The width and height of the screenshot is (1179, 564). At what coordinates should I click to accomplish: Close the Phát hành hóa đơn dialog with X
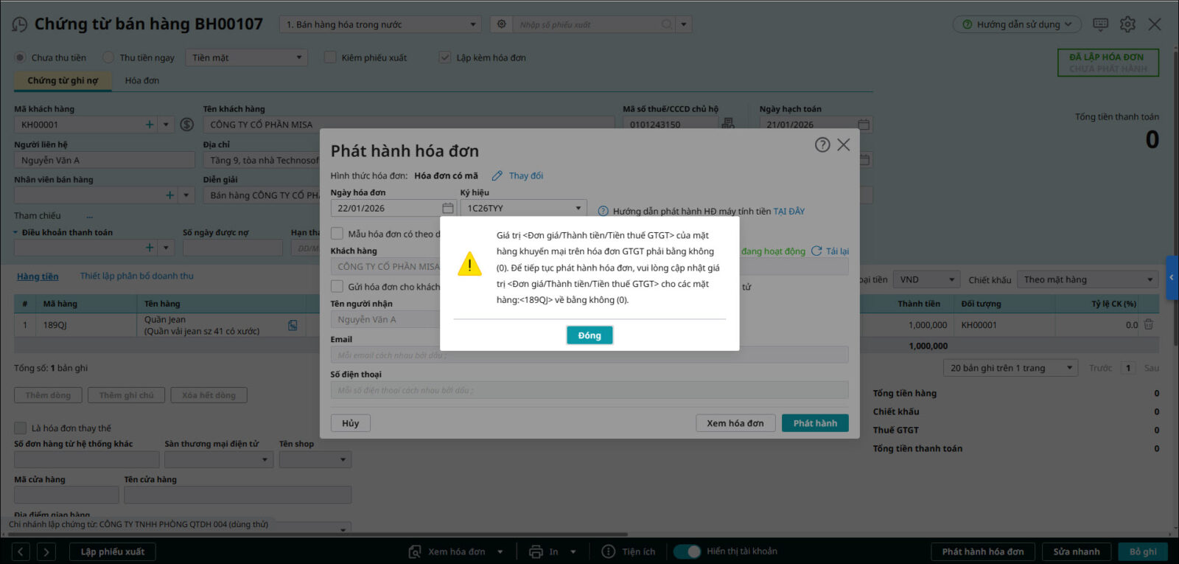click(844, 145)
